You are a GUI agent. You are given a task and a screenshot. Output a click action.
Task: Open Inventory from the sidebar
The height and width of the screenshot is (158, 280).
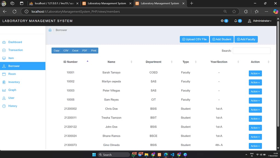click(14, 82)
